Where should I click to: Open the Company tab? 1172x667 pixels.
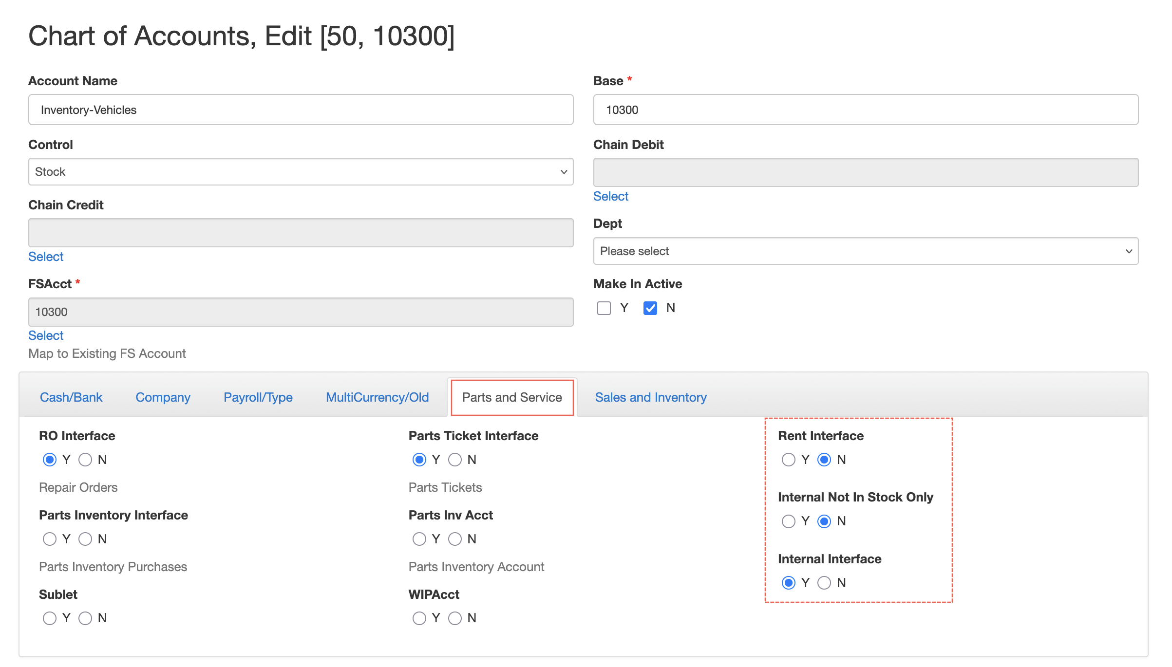point(163,397)
